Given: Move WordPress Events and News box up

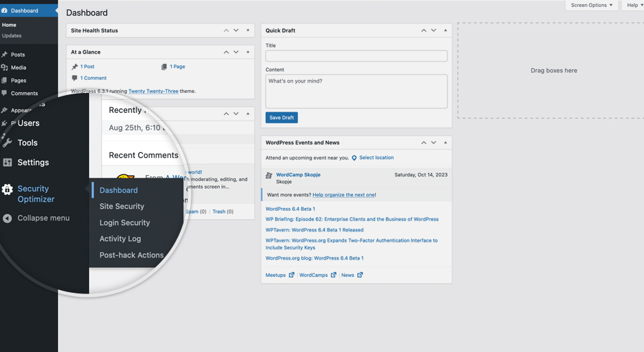Looking at the screenshot, I should click(424, 143).
